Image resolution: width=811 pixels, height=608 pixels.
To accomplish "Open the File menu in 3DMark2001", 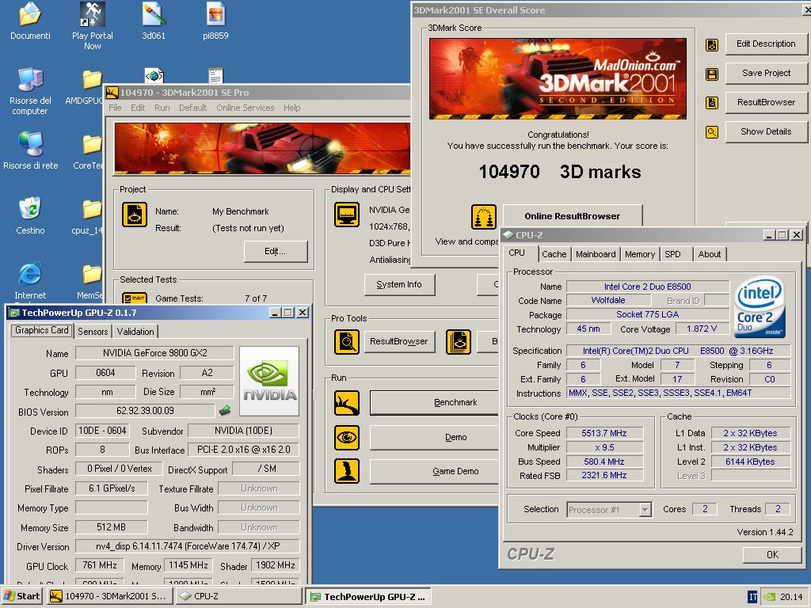I will (116, 108).
